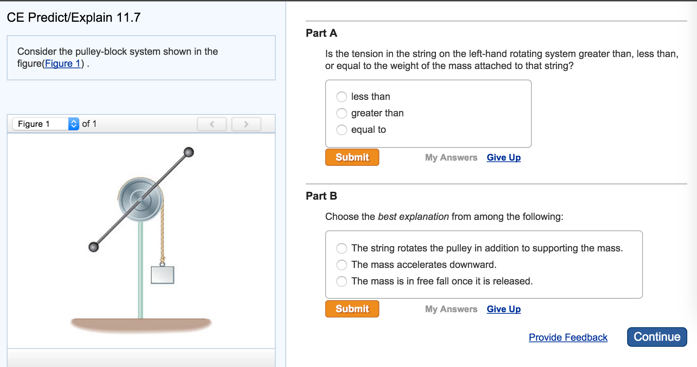
Task: Click the next figure navigation arrow
Action: click(246, 124)
